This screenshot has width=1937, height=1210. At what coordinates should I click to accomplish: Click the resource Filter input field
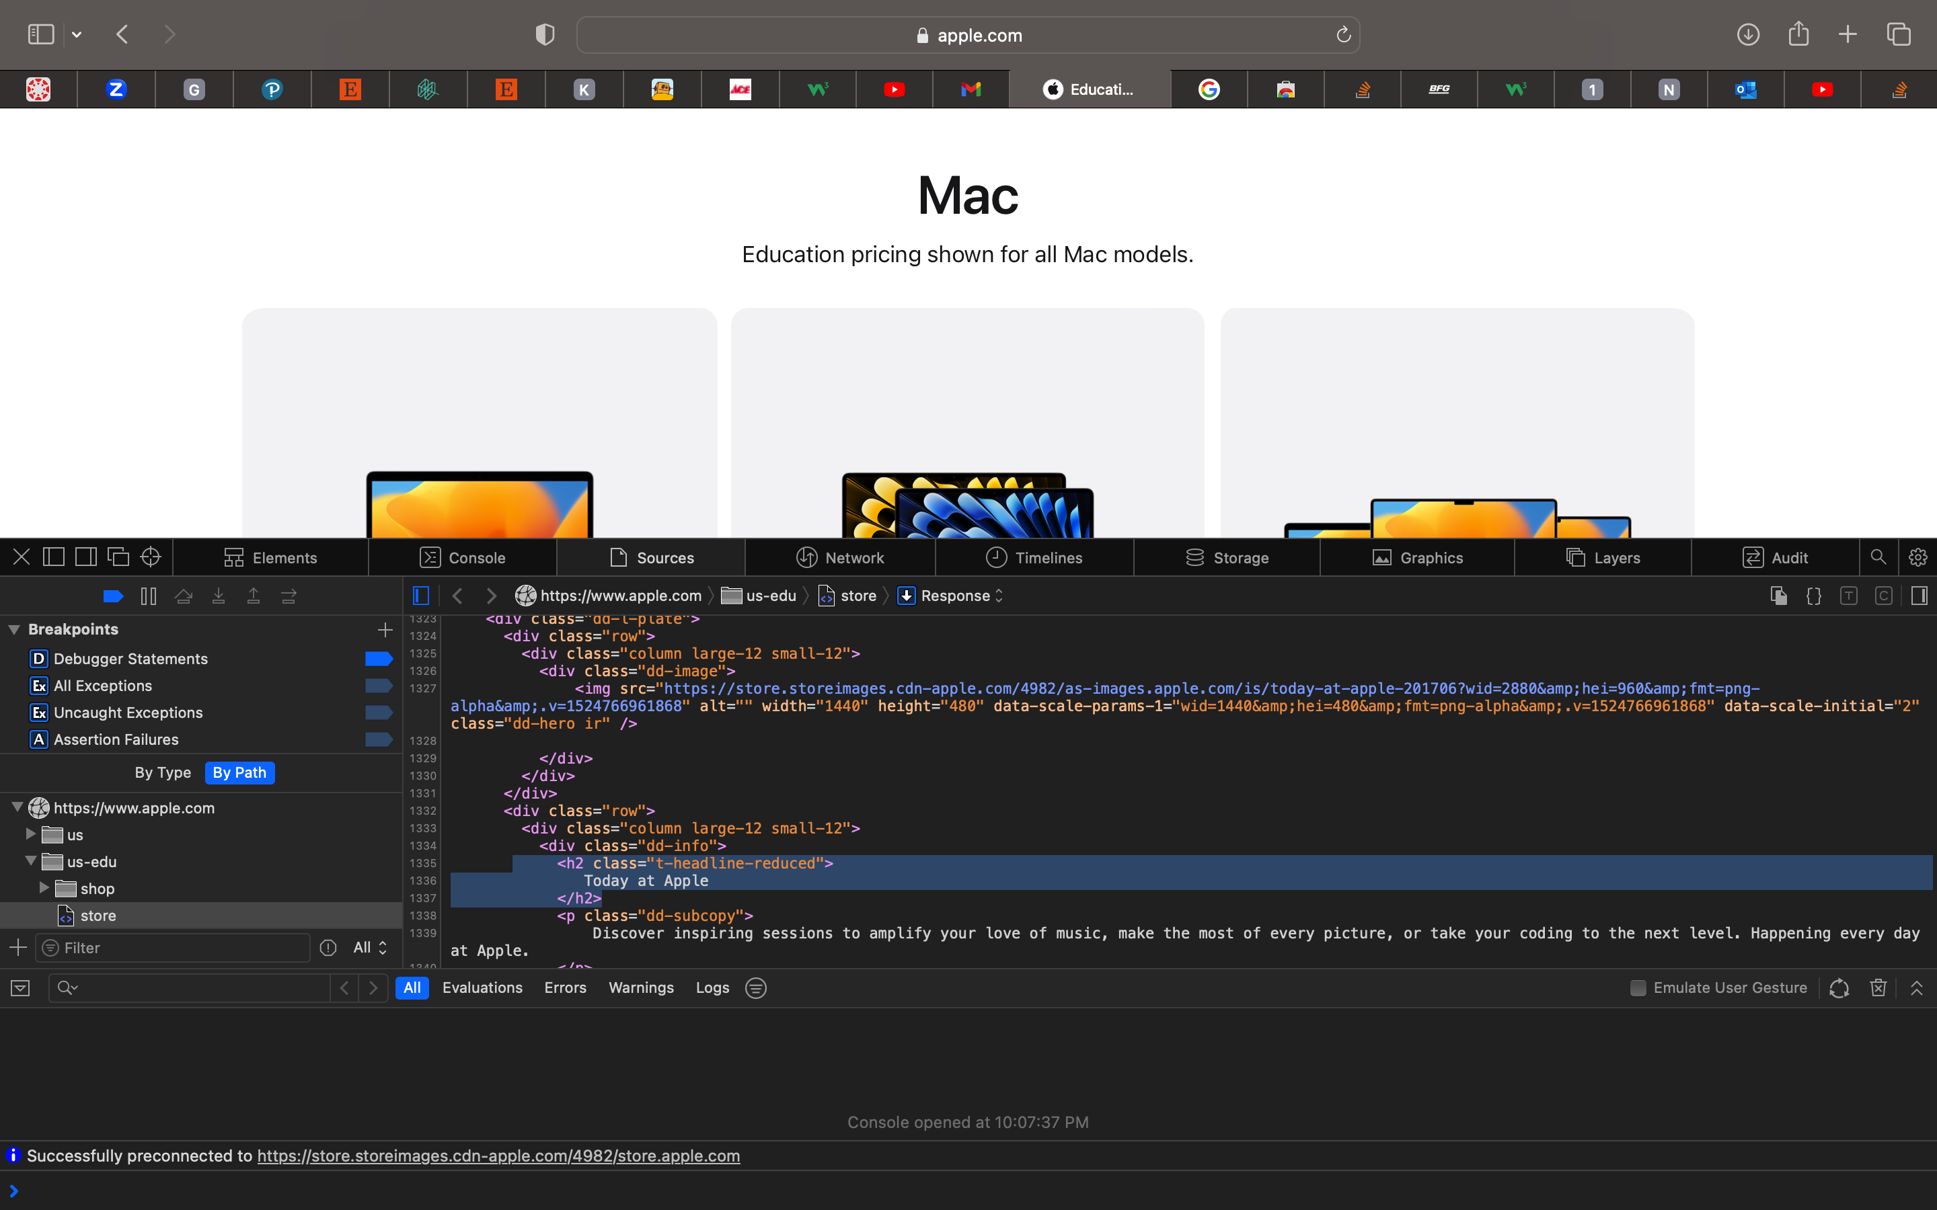point(180,948)
